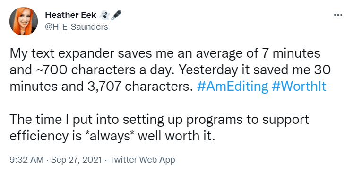Click the 9:32 AM timestamp
This screenshot has height=174, width=353.
click(x=26, y=160)
